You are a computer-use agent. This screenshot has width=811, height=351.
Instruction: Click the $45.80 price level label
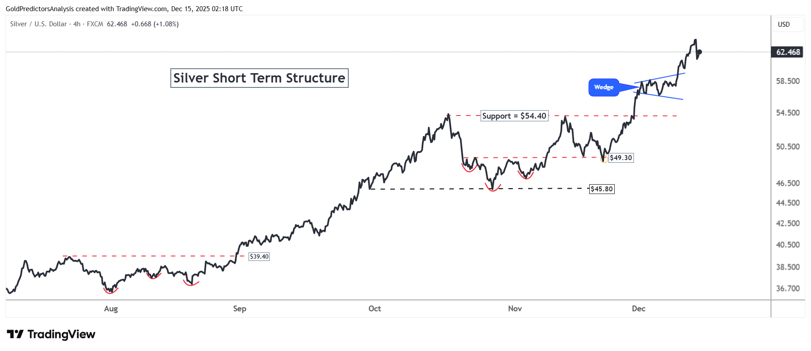click(601, 189)
